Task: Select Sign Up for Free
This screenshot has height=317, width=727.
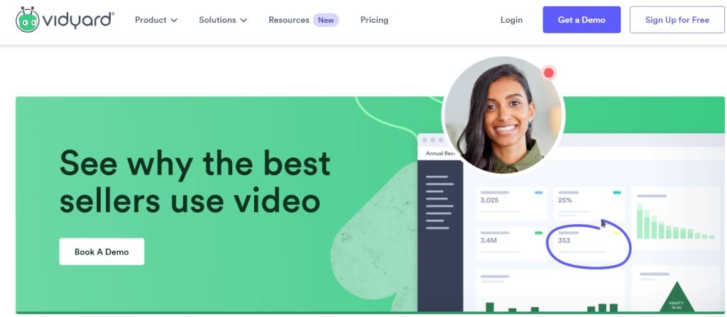Action: click(x=677, y=19)
